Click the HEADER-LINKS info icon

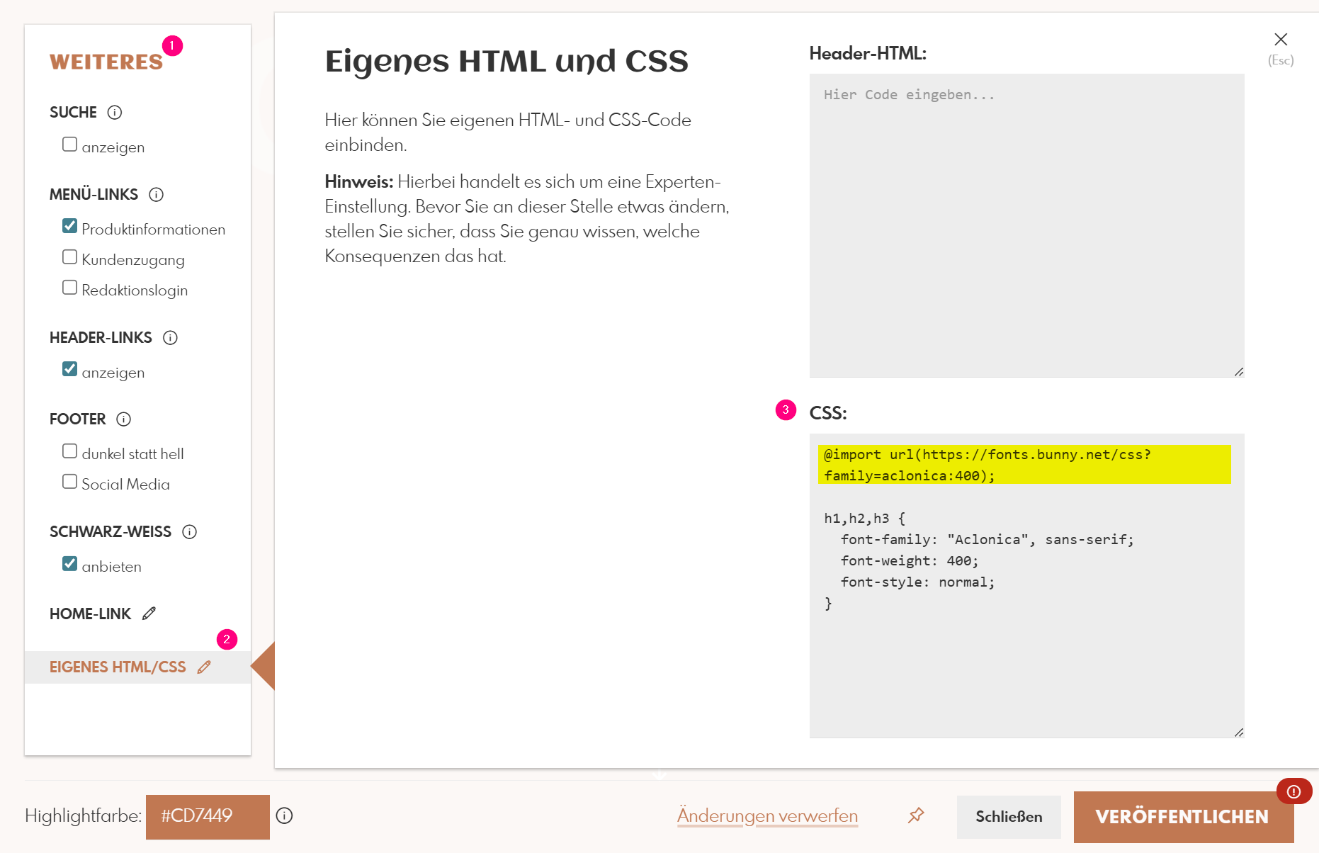[170, 338]
